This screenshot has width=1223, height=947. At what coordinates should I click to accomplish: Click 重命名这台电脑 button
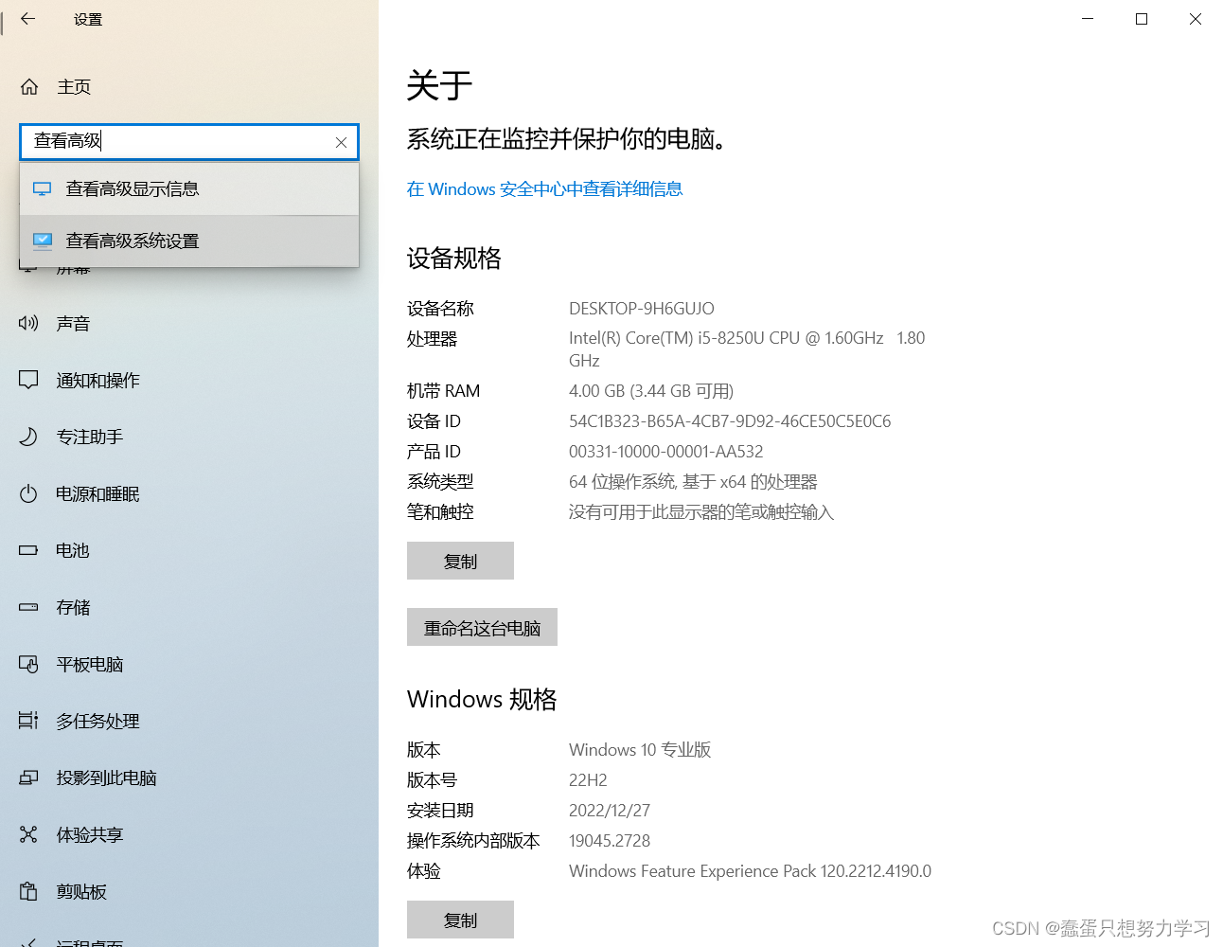click(482, 627)
